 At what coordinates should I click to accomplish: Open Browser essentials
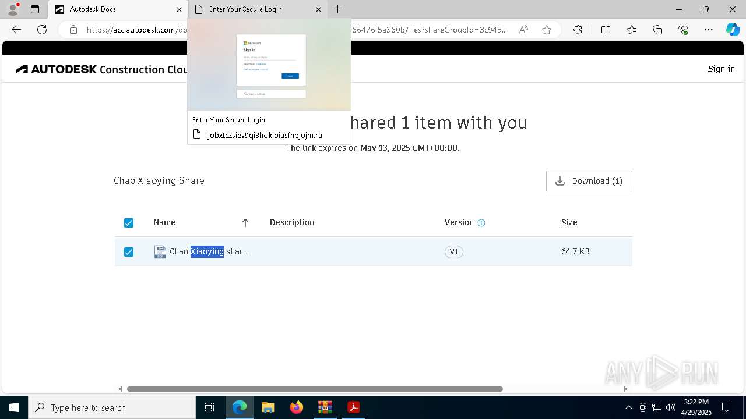point(683,30)
